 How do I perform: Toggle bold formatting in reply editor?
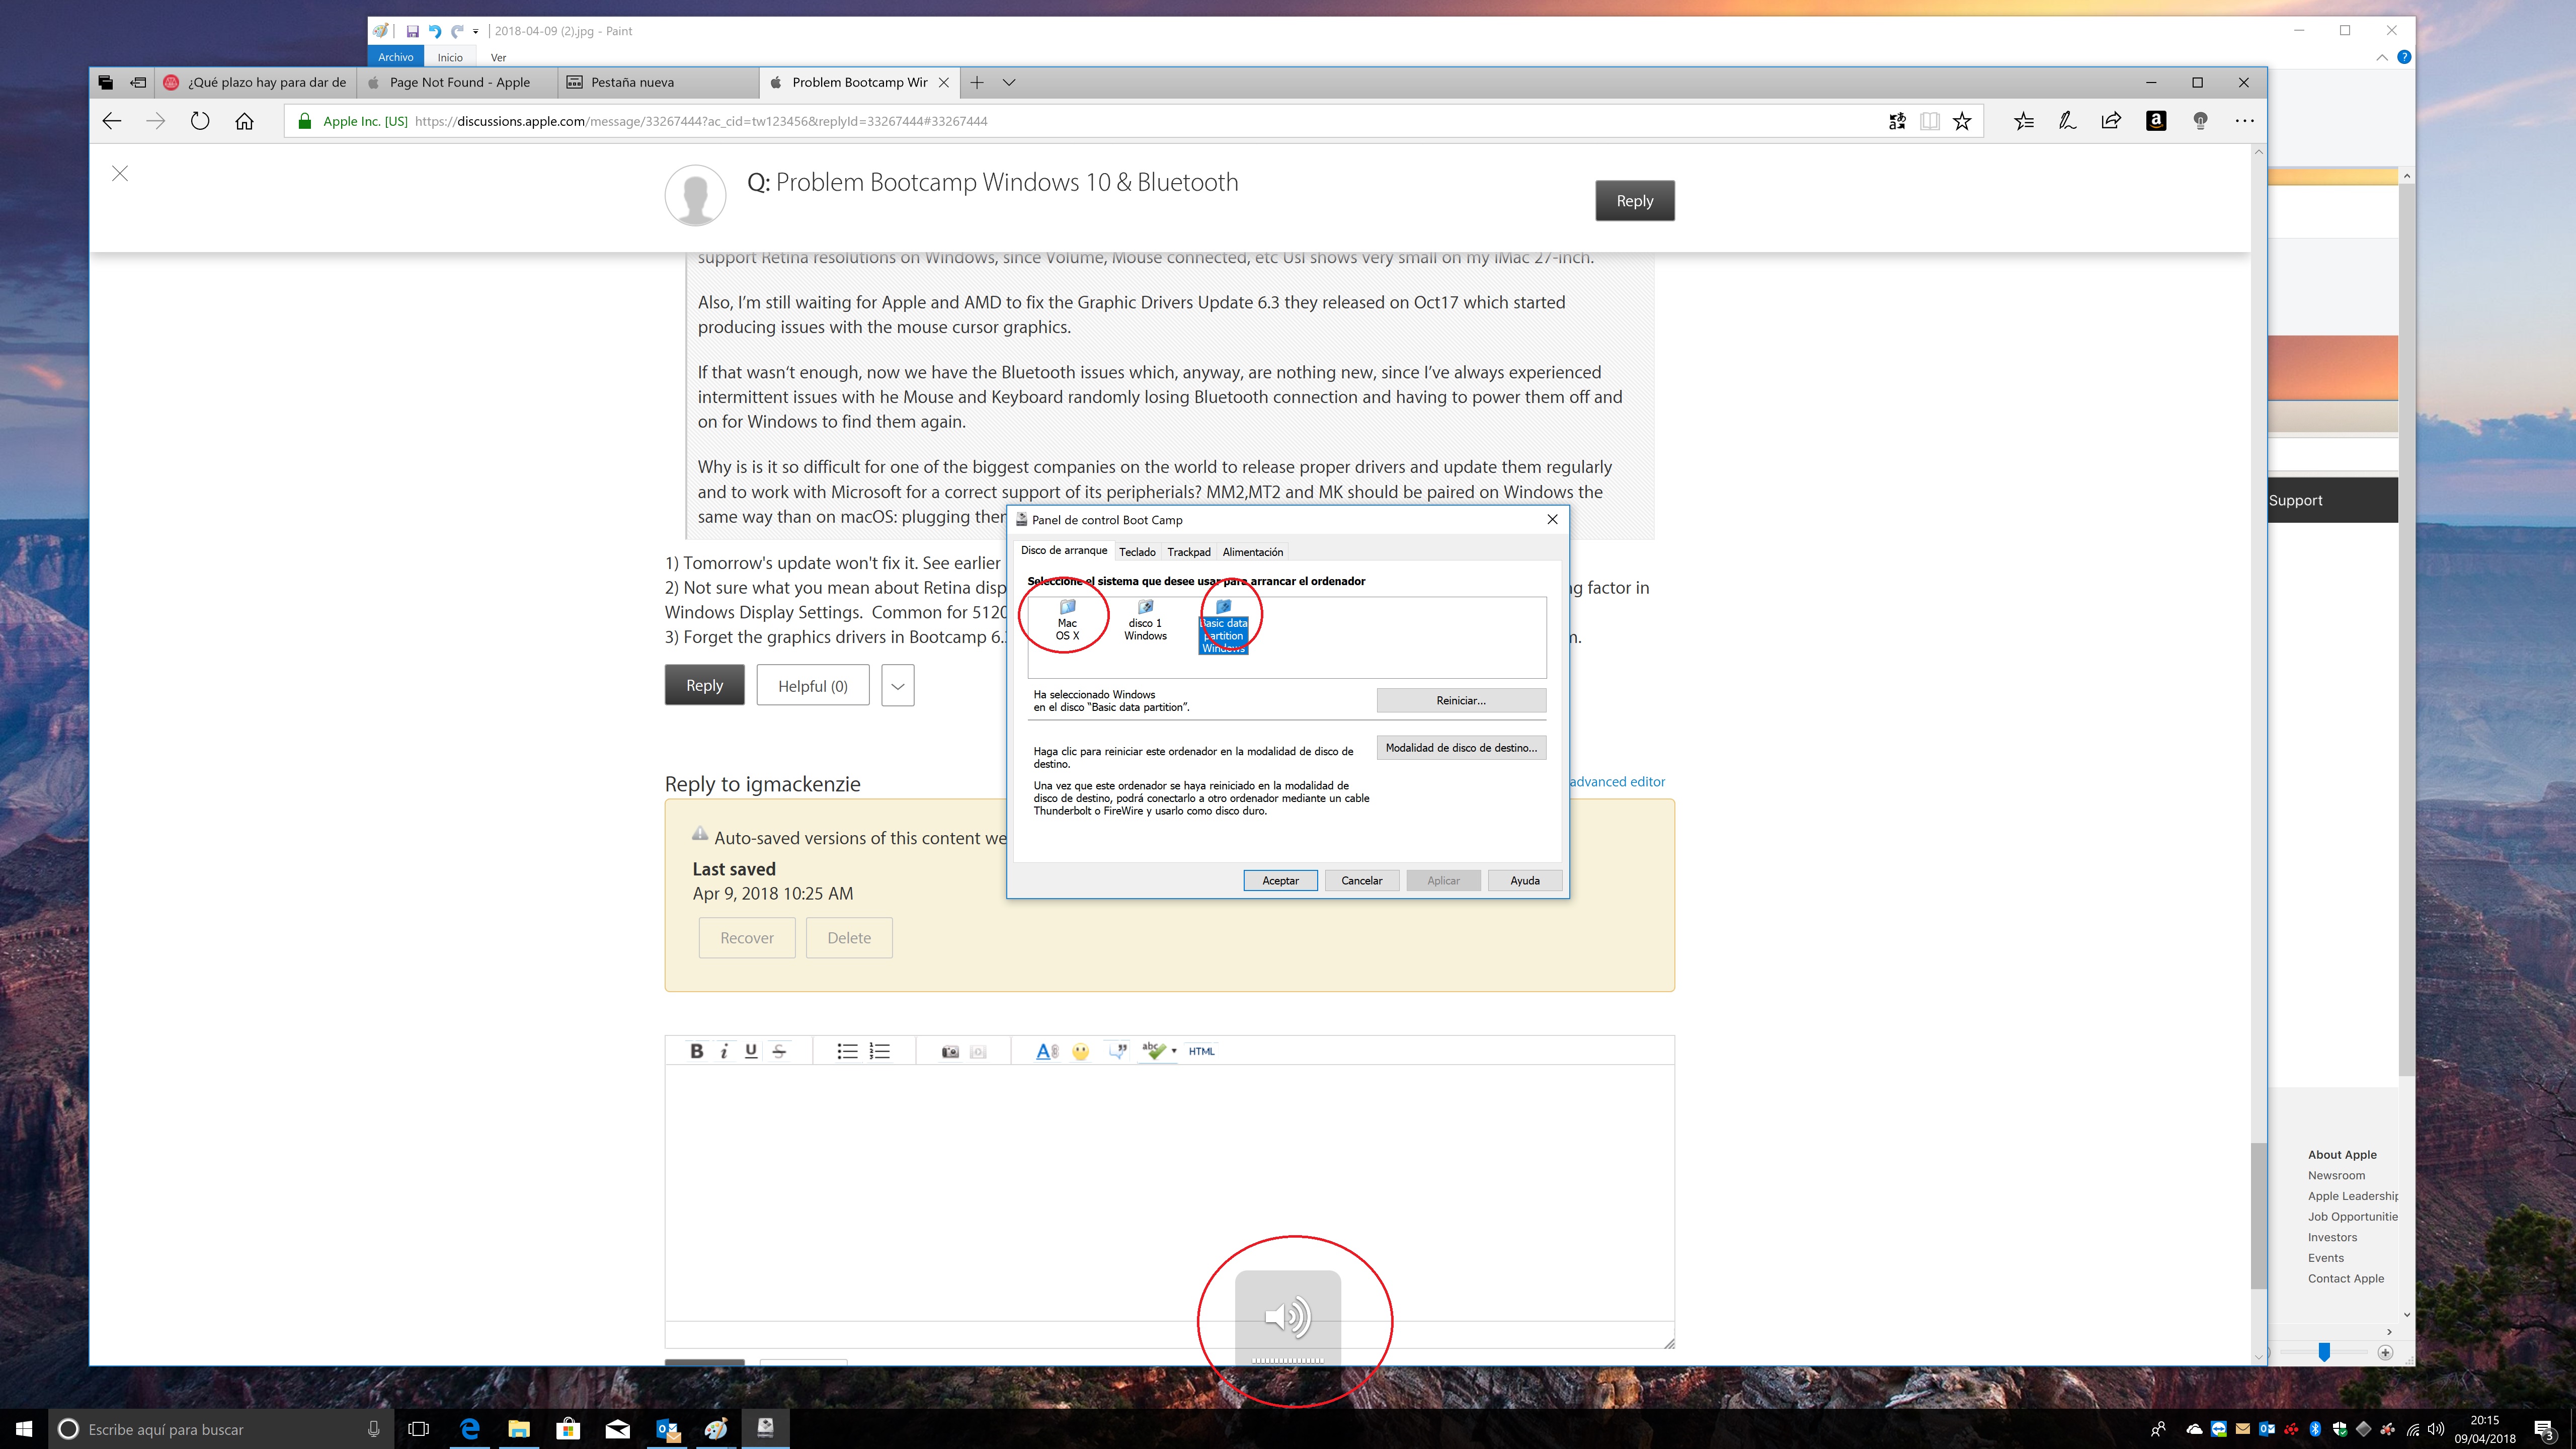point(696,1051)
